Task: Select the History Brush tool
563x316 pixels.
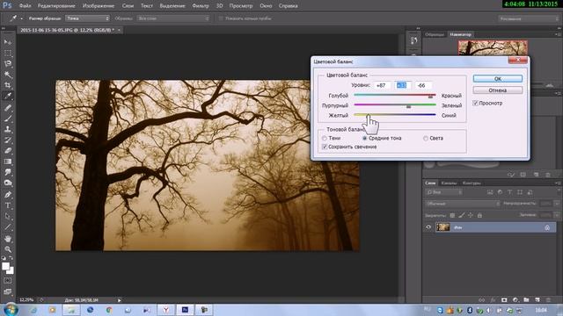Action: point(8,140)
